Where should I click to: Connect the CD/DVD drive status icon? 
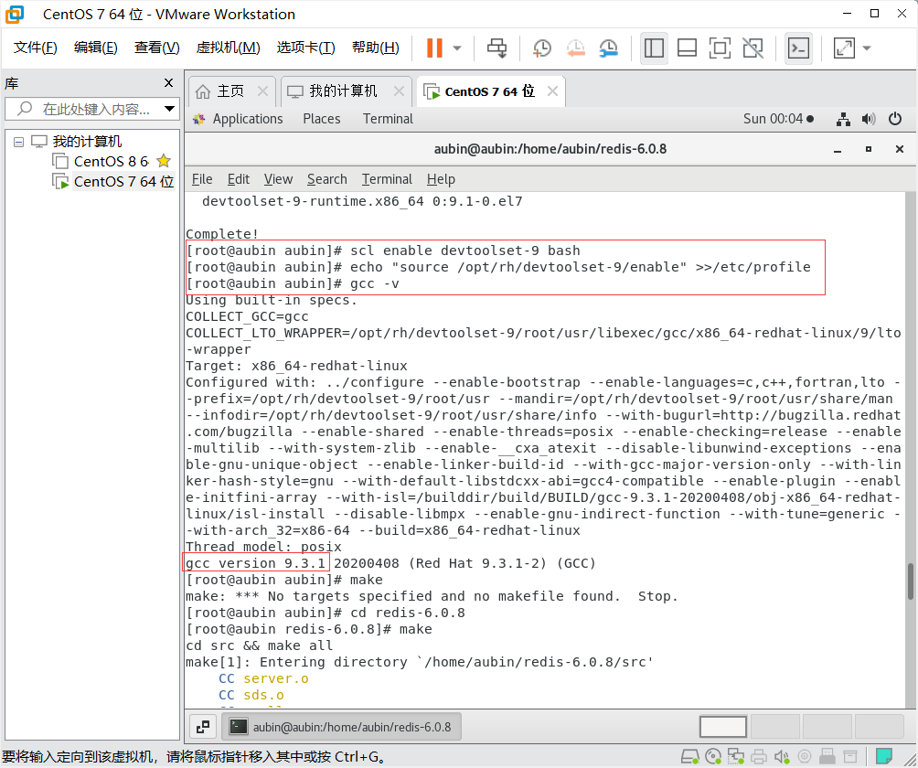713,756
